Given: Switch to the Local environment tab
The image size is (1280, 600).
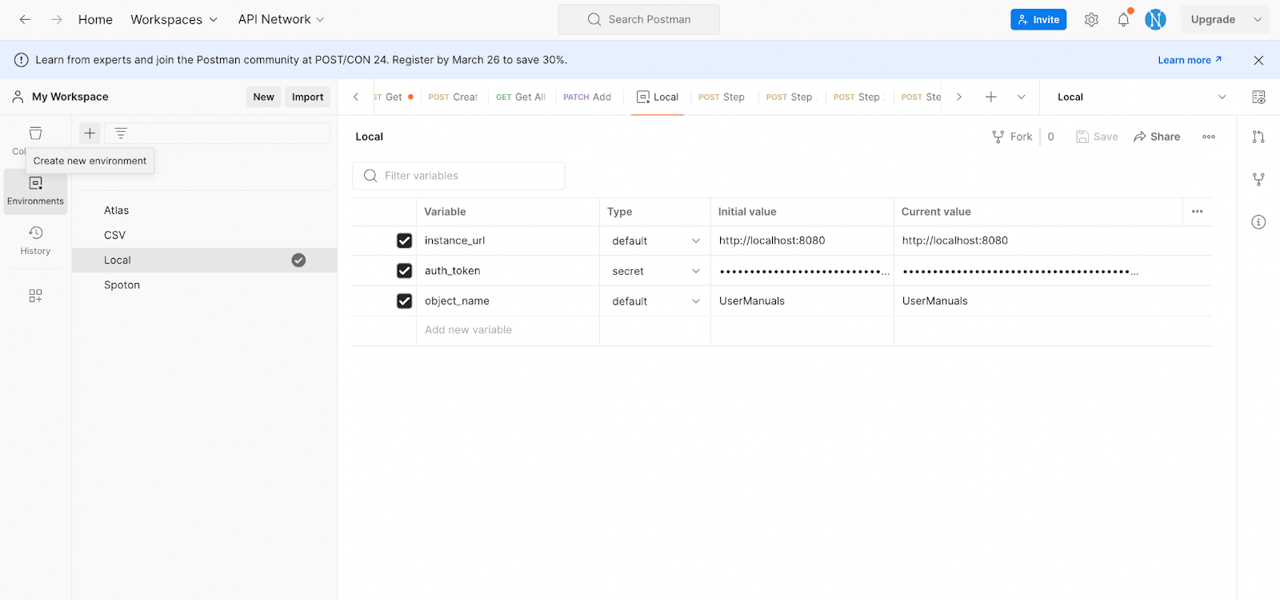Looking at the screenshot, I should [x=658, y=97].
